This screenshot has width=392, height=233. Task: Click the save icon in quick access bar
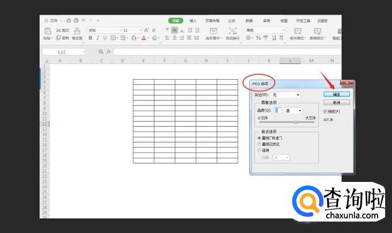coord(69,21)
